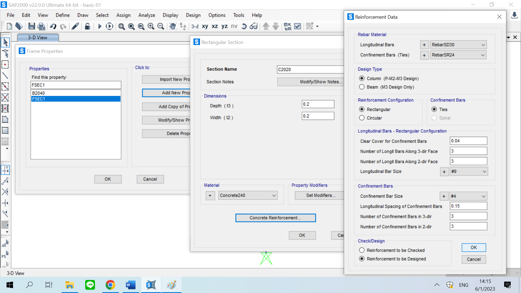Click the Pan hand tool icon

(x=173, y=26)
